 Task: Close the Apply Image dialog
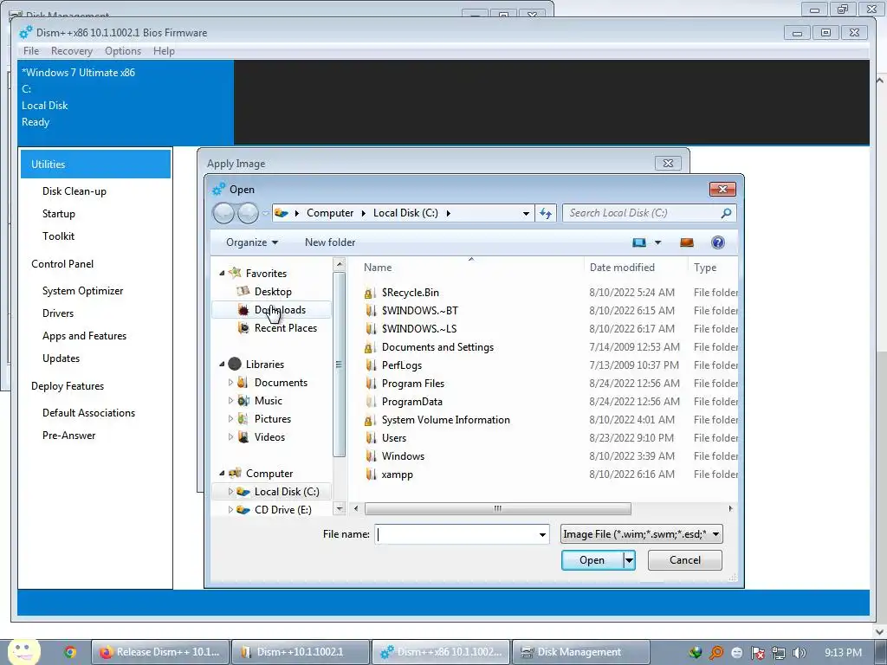tap(668, 164)
